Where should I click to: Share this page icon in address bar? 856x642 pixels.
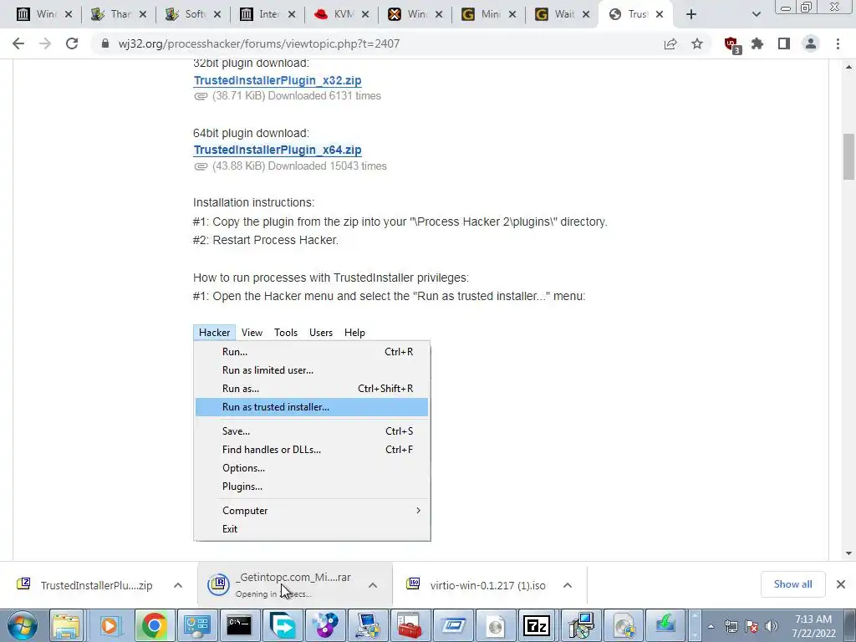tap(670, 43)
